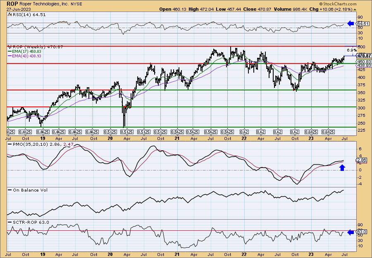Viewport: 372px width, 258px height.
Task: Open the StockCharts.com copyright link
Action: 338,4
